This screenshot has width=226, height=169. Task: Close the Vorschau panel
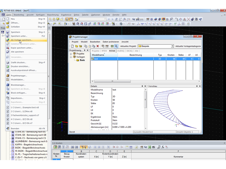pyautogui.click(x=200, y=86)
